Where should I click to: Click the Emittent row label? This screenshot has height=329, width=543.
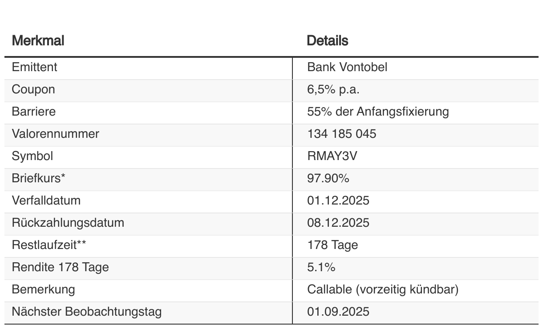coord(34,67)
